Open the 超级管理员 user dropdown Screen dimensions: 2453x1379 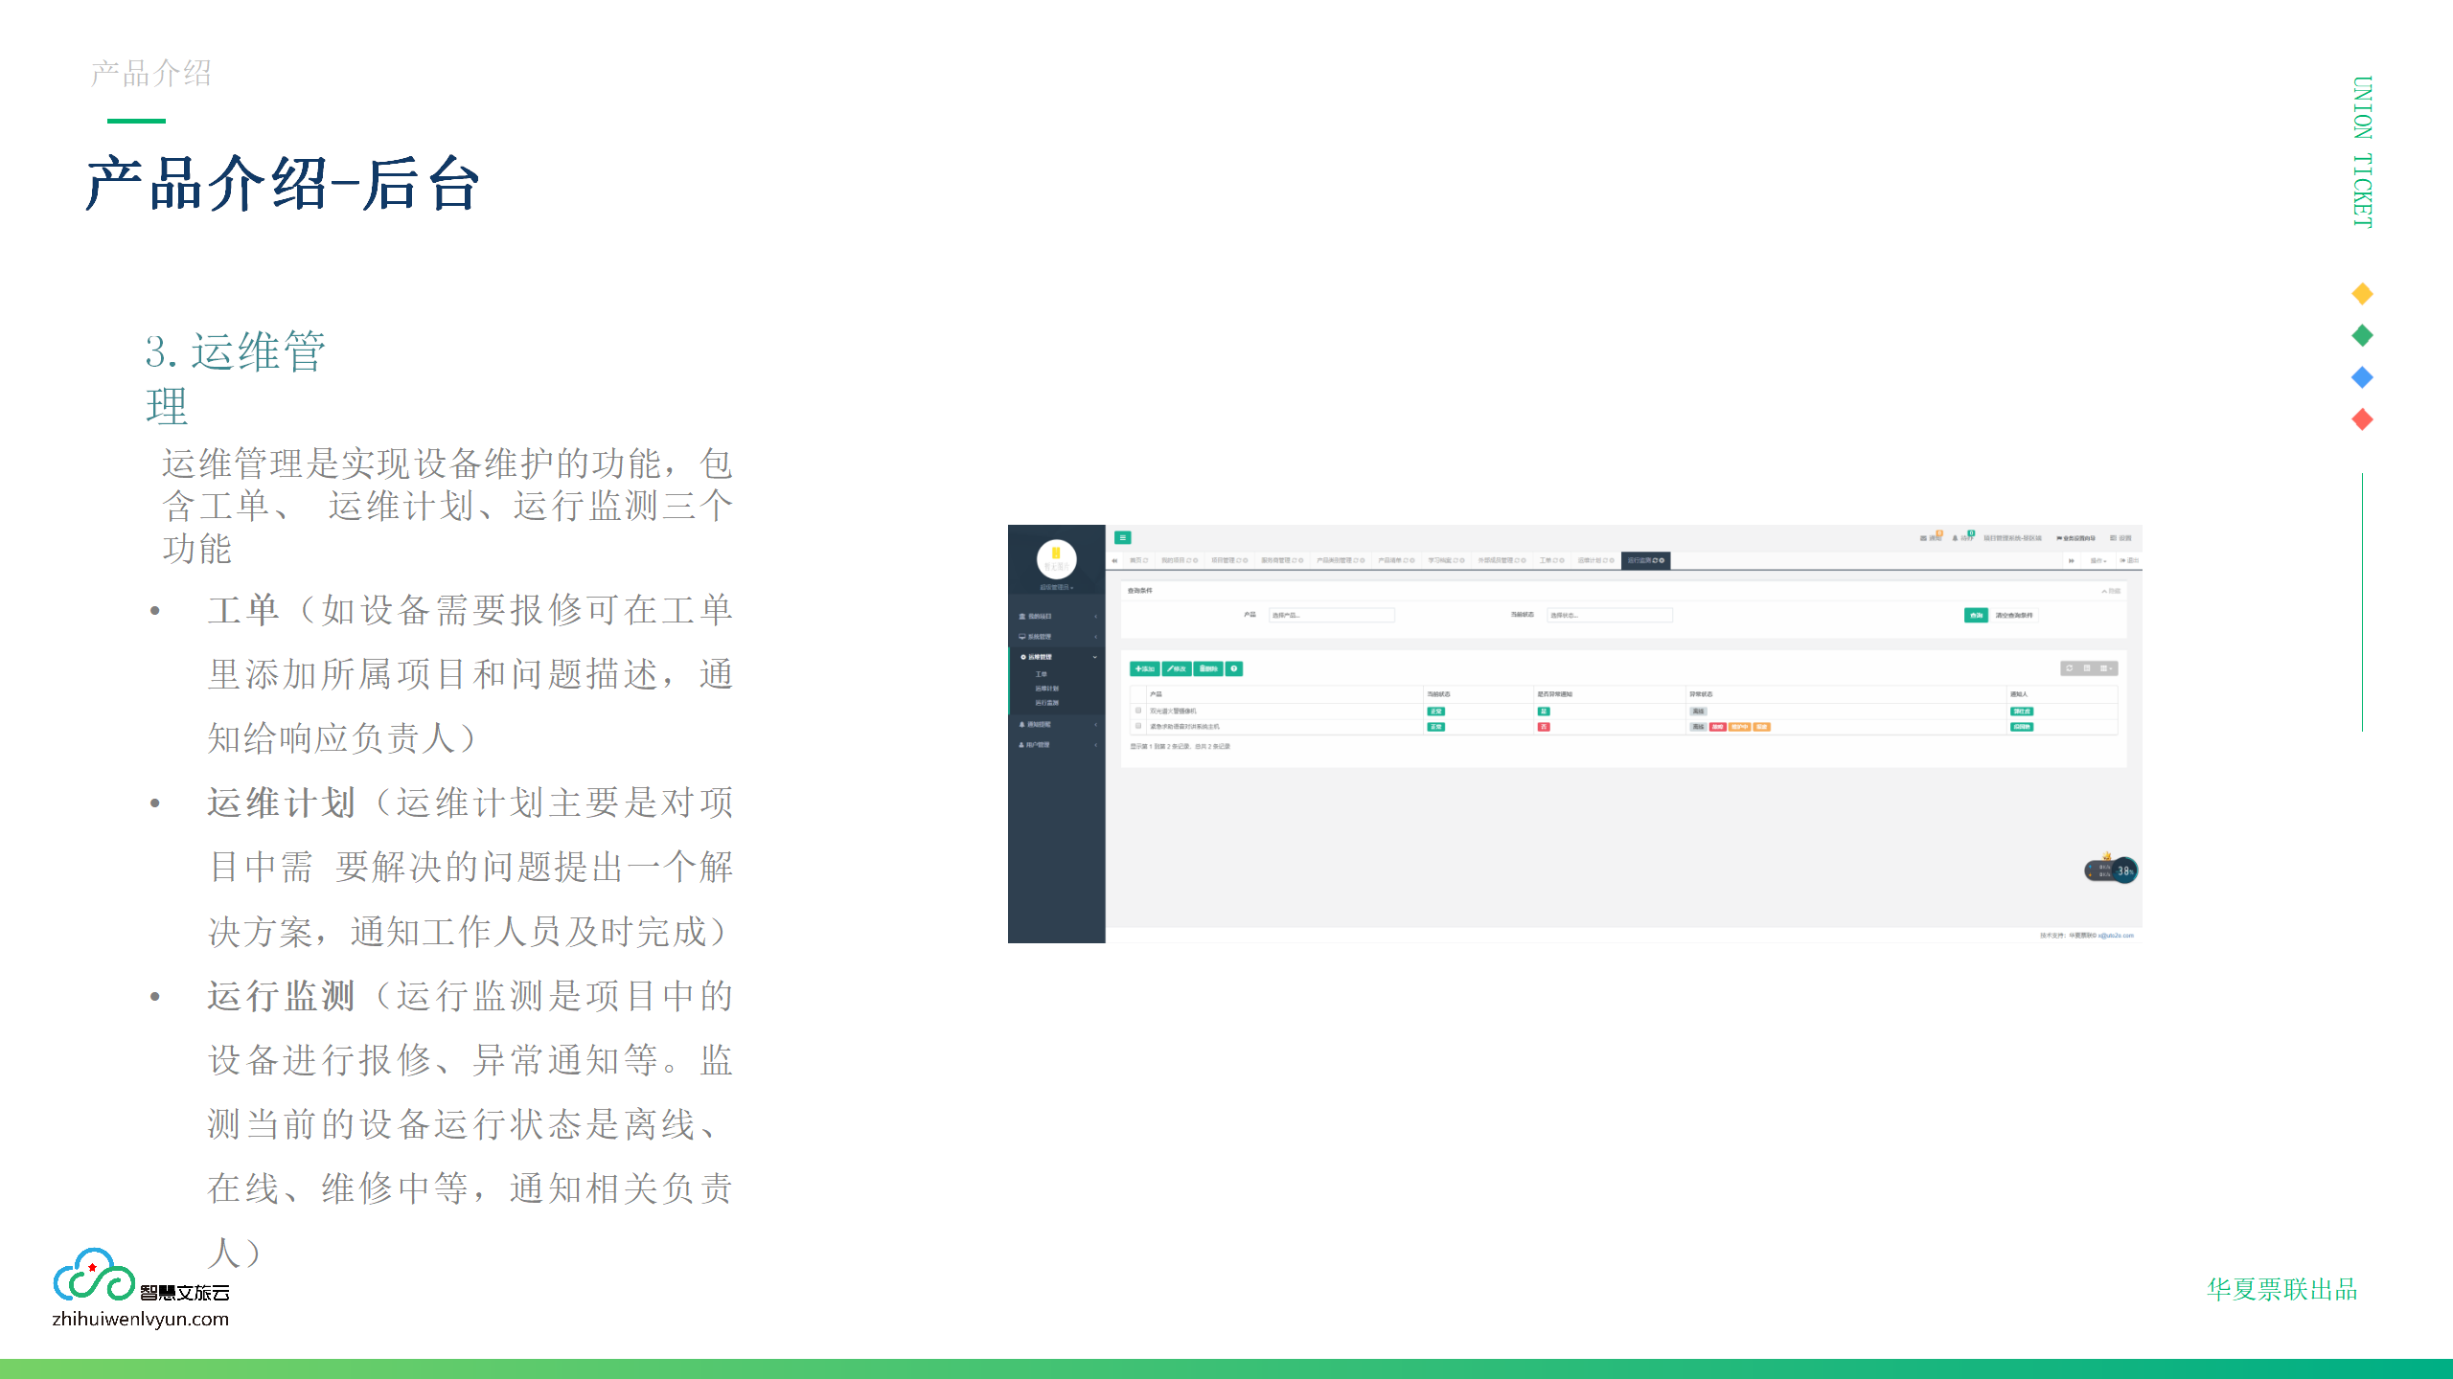point(1056,587)
